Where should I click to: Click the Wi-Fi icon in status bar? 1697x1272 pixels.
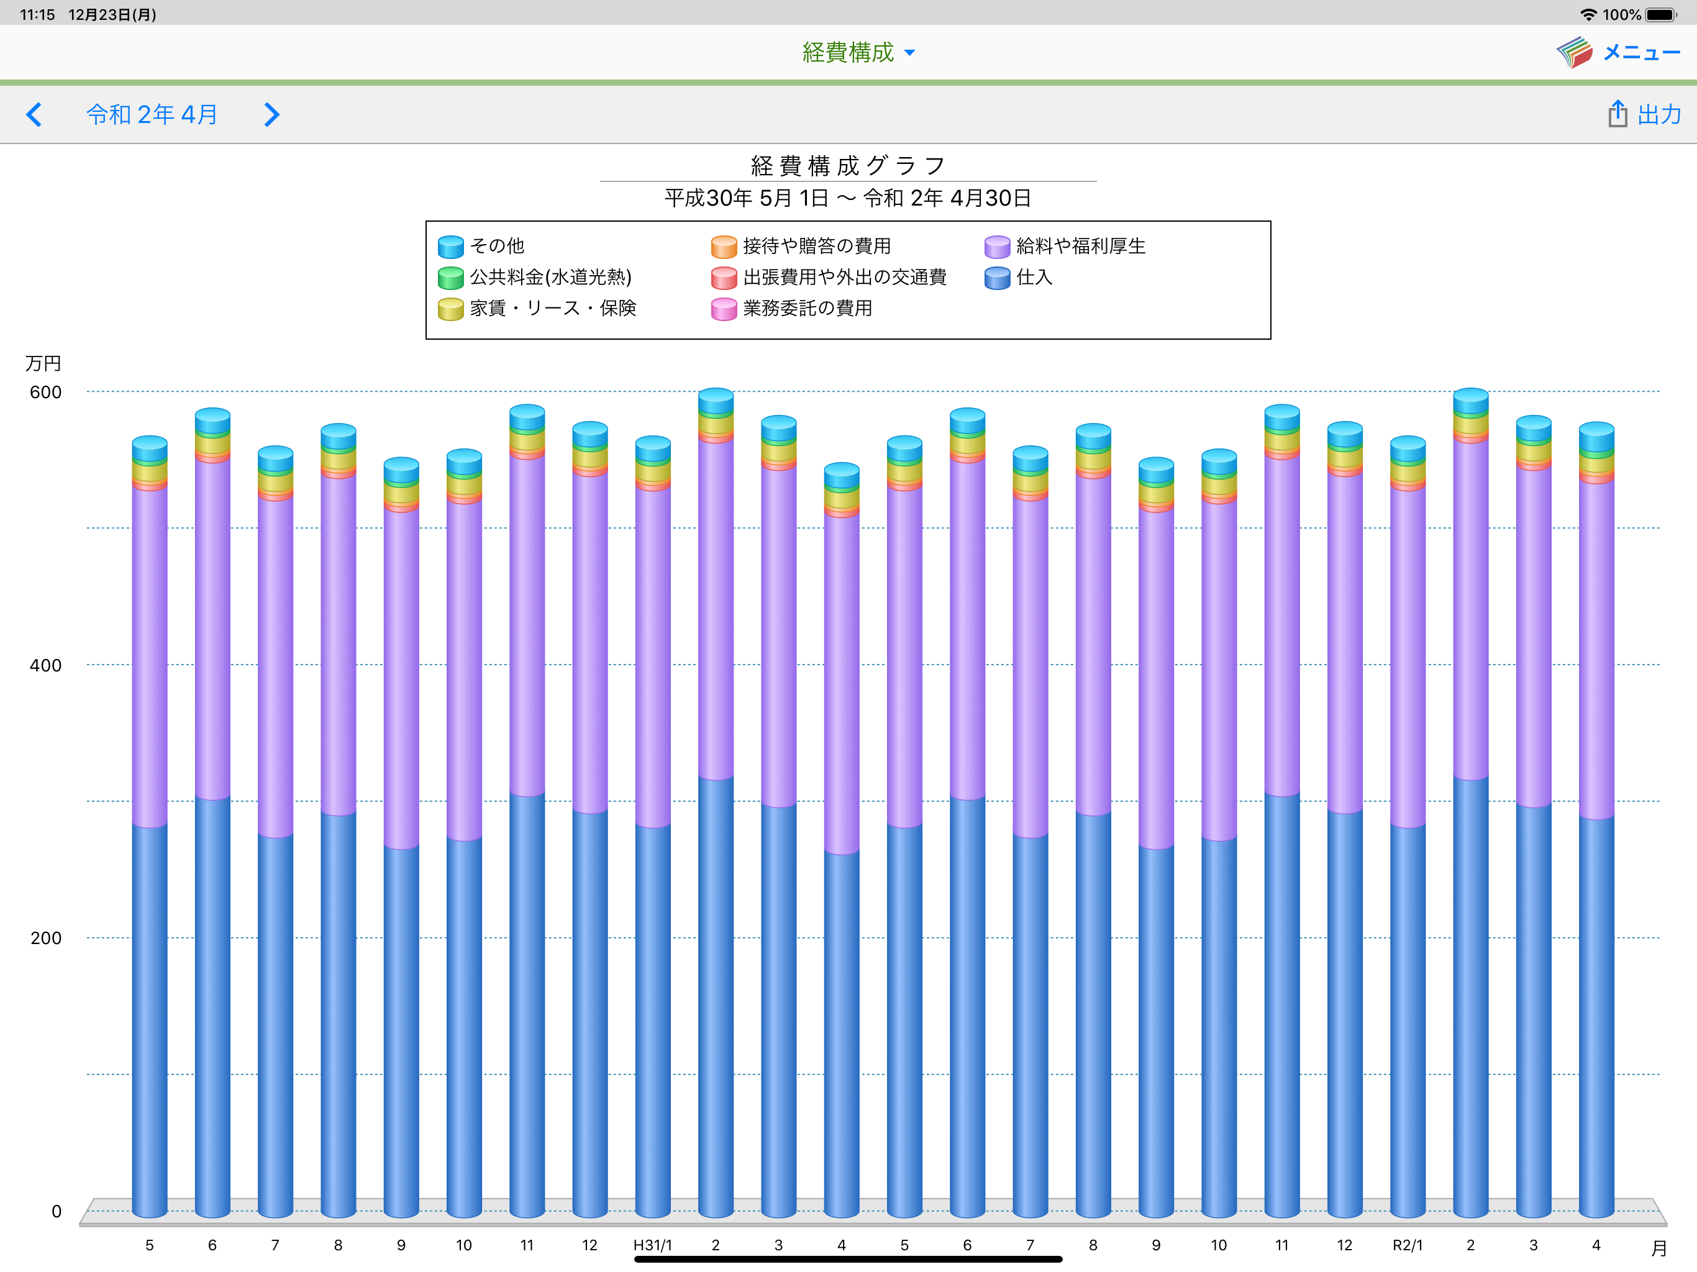(x=1588, y=14)
